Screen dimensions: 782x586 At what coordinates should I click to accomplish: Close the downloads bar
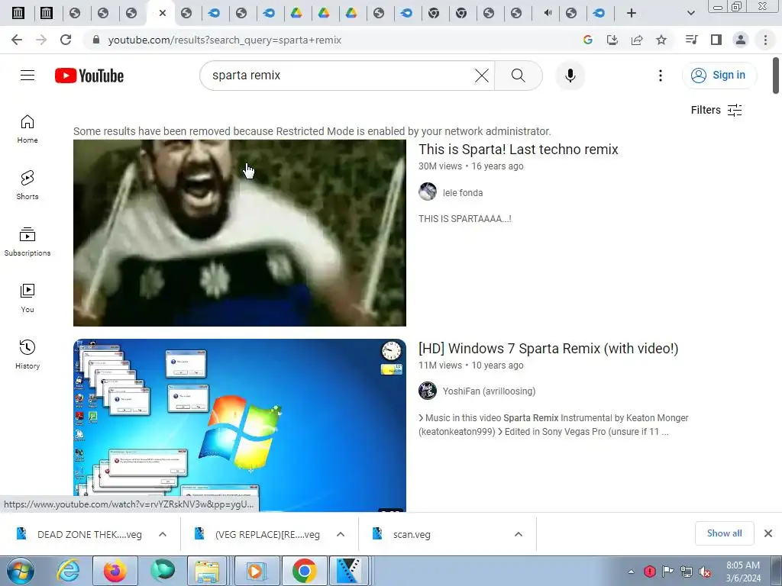768,533
